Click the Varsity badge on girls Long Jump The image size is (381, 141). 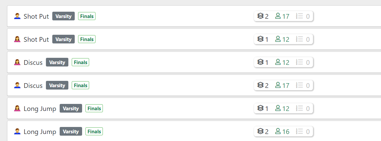click(71, 108)
